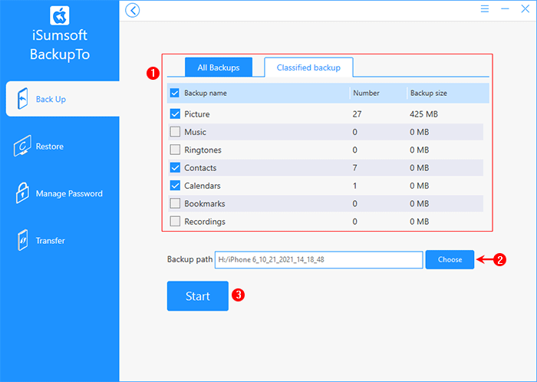537x382 pixels.
Task: Click the Restore device icon
Action: point(22,146)
